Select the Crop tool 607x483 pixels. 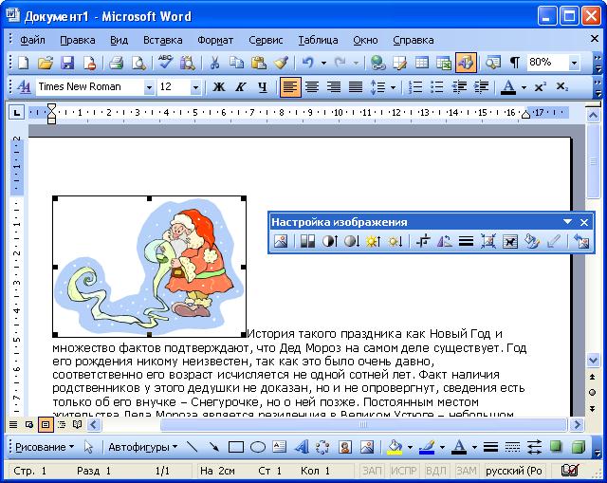click(x=423, y=242)
